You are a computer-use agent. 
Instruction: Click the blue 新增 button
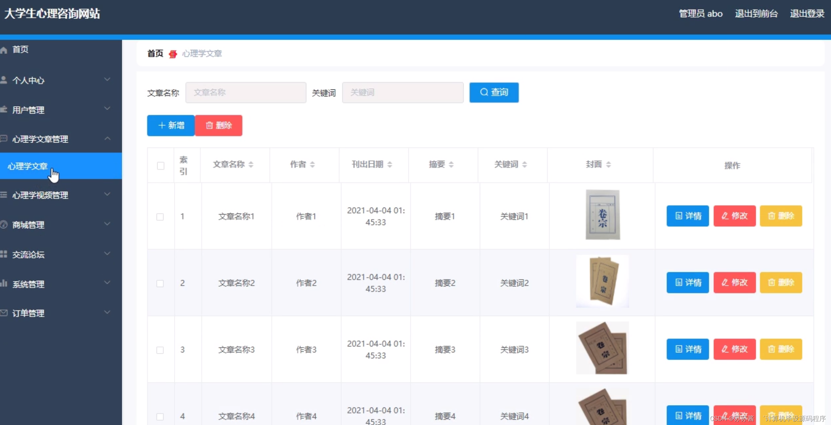(171, 125)
